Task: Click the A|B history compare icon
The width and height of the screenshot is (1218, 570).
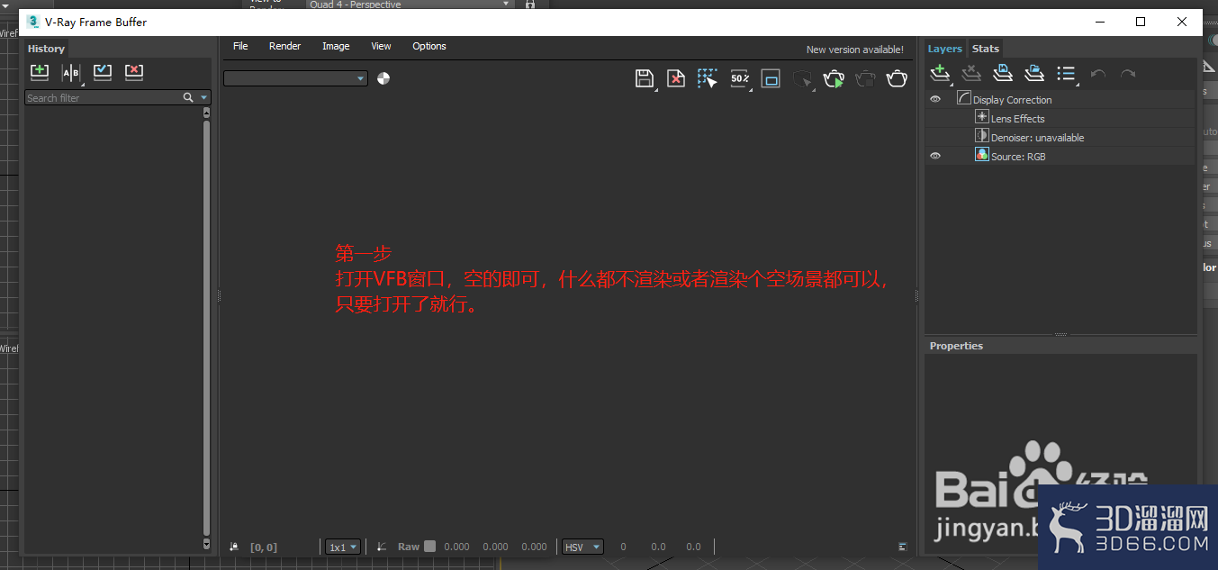Action: pyautogui.click(x=70, y=72)
